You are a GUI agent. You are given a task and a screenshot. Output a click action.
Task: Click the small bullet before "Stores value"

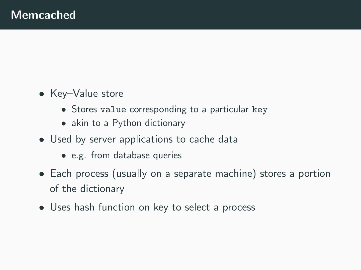pos(64,110)
